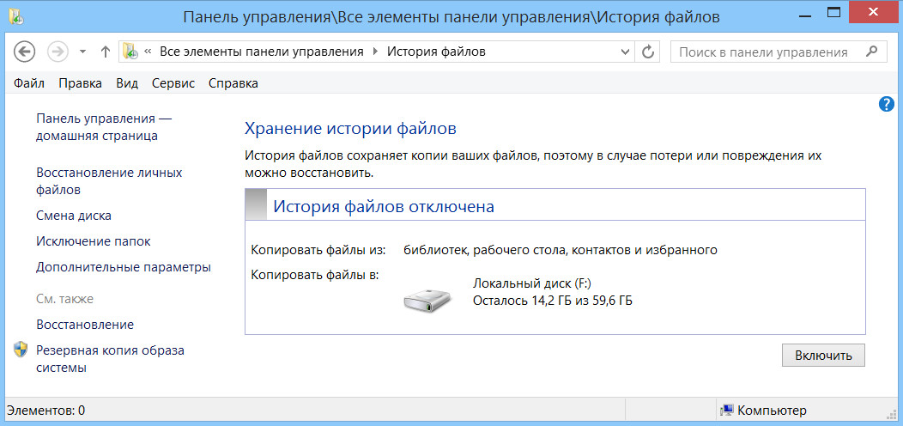This screenshot has height=426, width=903.
Task: Open the Файл menu
Action: (x=29, y=83)
